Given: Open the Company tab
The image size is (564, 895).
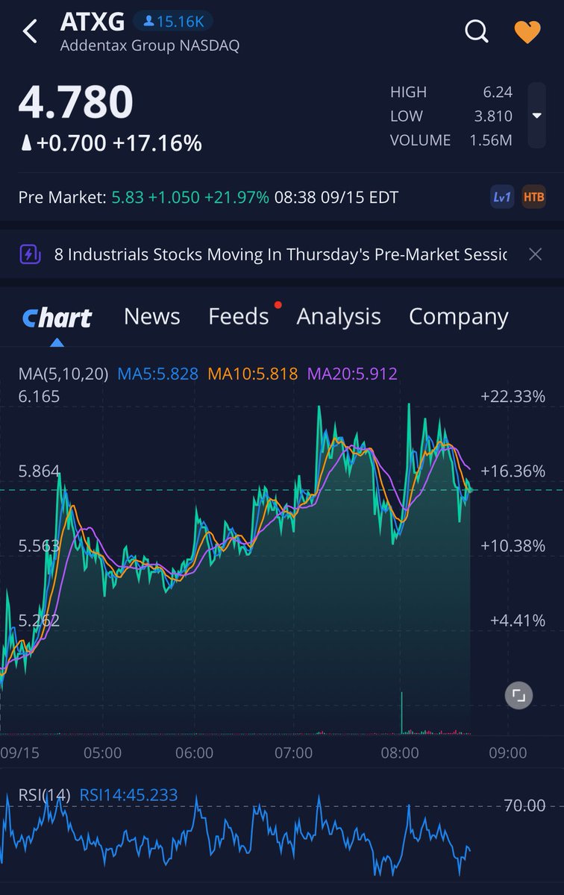Looking at the screenshot, I should click(459, 317).
